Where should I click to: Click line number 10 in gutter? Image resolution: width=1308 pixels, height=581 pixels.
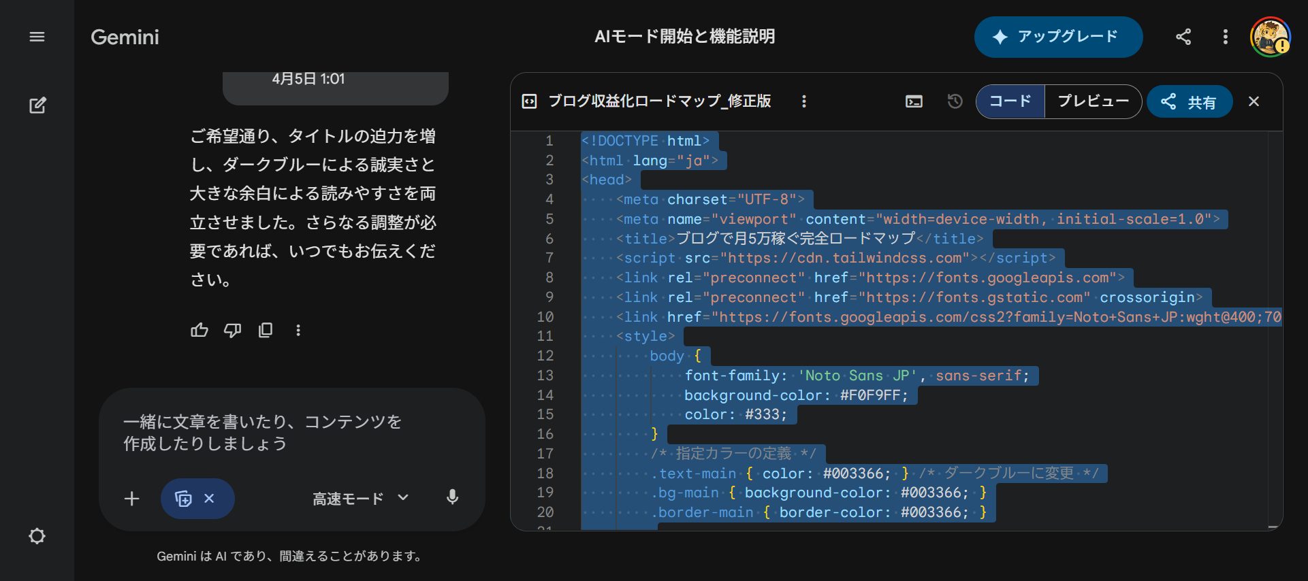coord(545,317)
